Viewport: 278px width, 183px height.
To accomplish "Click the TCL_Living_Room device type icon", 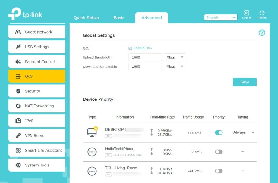I will pyautogui.click(x=92, y=171).
